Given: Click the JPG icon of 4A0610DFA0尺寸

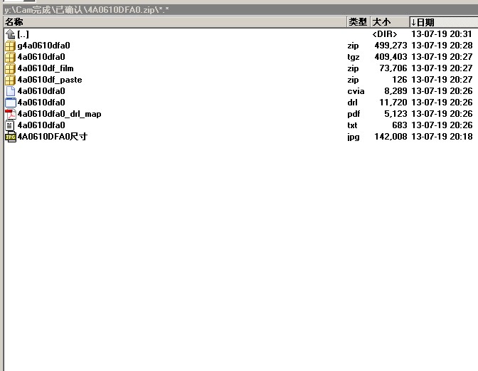Looking at the screenshot, I should click(x=11, y=137).
